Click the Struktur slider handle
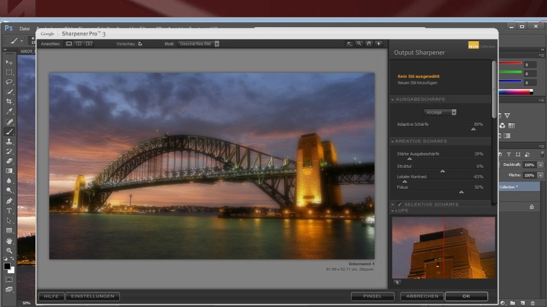The height and width of the screenshot is (307, 547). pyautogui.click(x=442, y=171)
